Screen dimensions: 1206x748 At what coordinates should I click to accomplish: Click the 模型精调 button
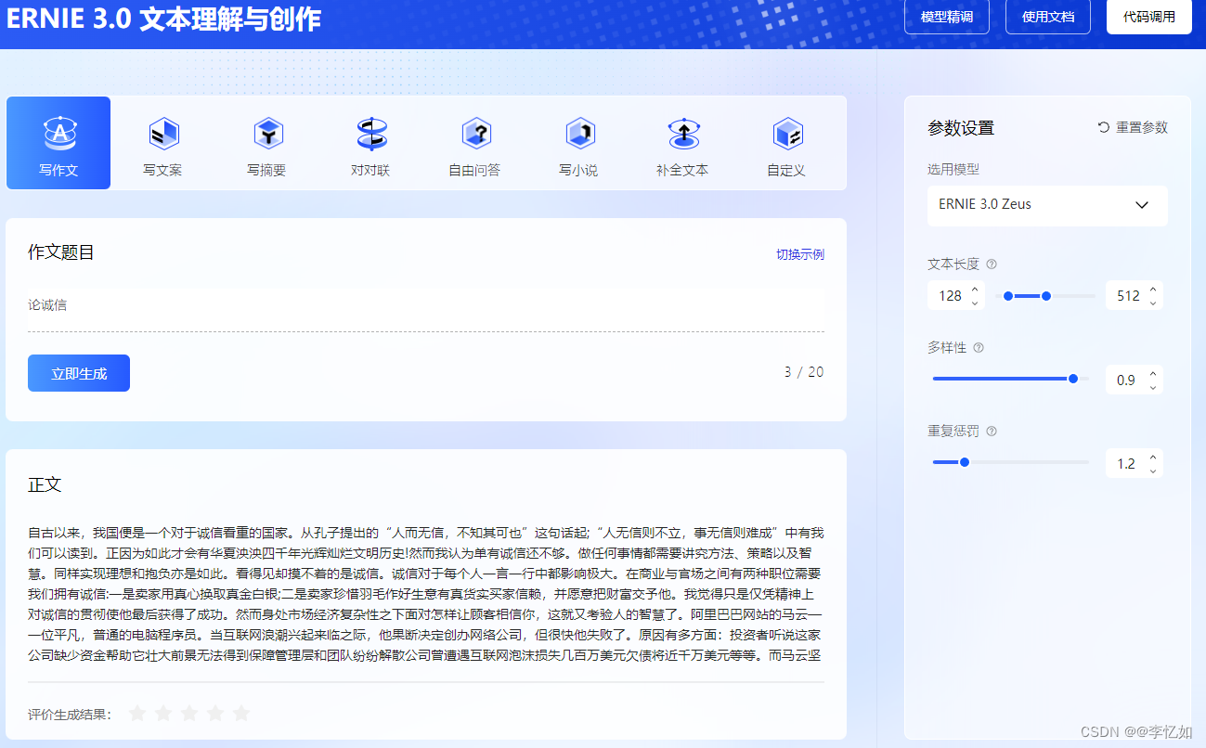tap(947, 17)
